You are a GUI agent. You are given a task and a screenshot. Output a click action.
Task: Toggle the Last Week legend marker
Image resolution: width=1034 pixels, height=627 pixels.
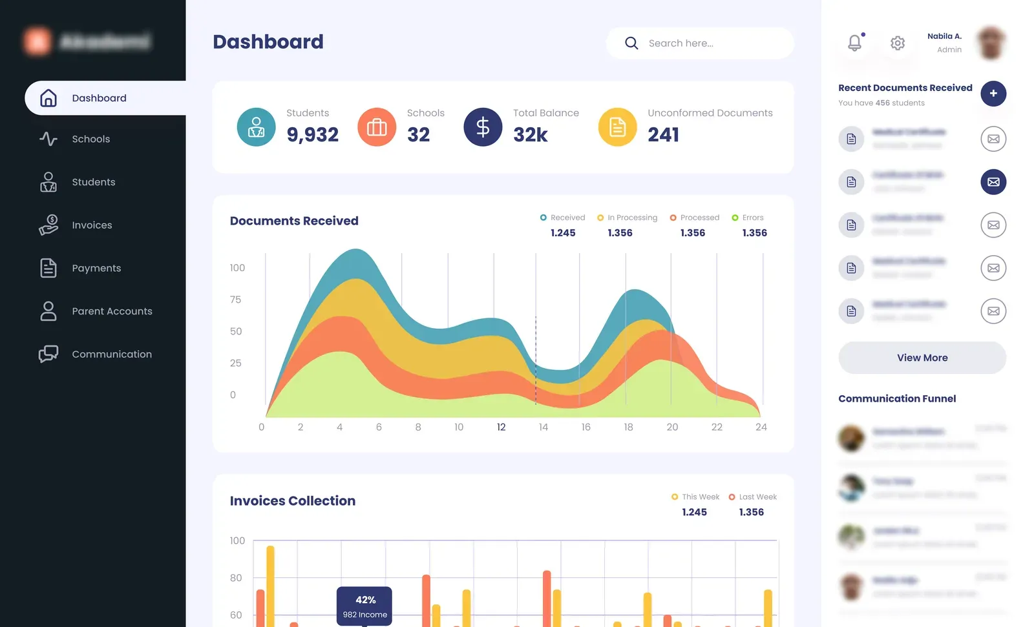732,497
